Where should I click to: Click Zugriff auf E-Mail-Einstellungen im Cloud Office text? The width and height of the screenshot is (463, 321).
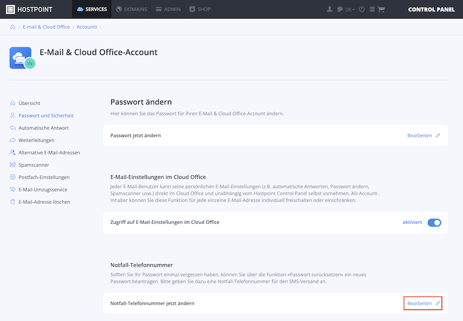click(x=165, y=222)
